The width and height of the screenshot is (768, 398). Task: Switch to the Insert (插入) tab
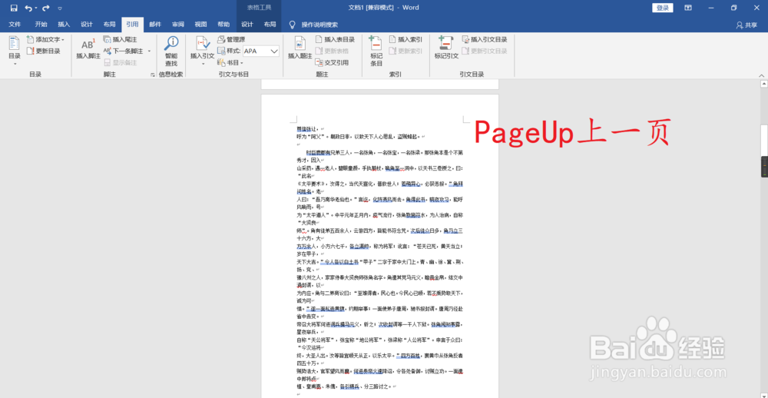tap(64, 25)
